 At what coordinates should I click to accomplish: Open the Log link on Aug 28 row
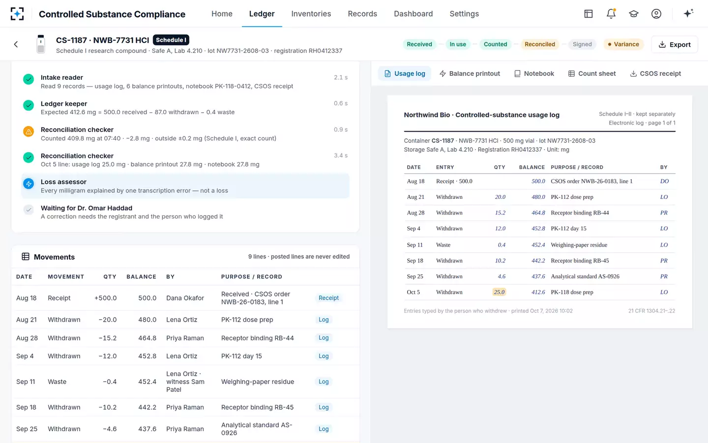pos(324,338)
